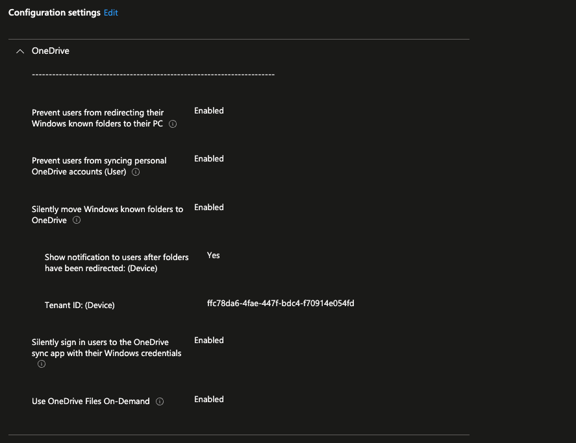Click Enabled value for syncing personal accounts

(x=208, y=159)
